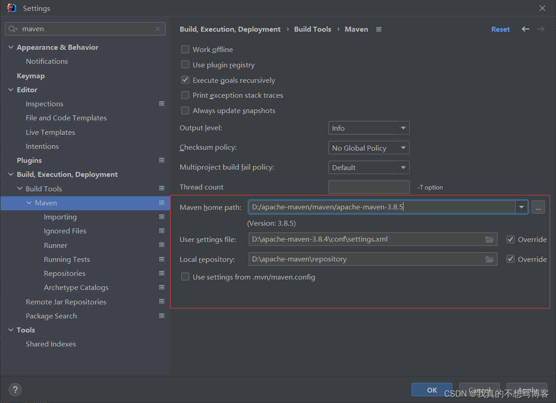Enable Use plugin registry checkbox
The width and height of the screenshot is (556, 403).
click(185, 65)
